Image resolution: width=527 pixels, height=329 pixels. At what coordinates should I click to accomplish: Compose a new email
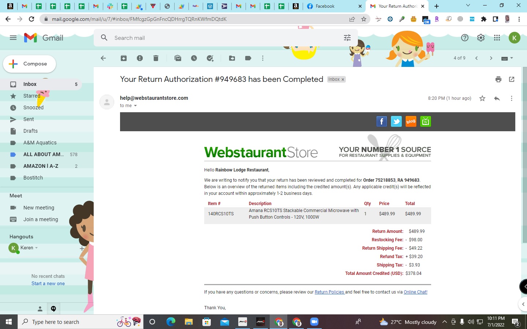(x=30, y=64)
